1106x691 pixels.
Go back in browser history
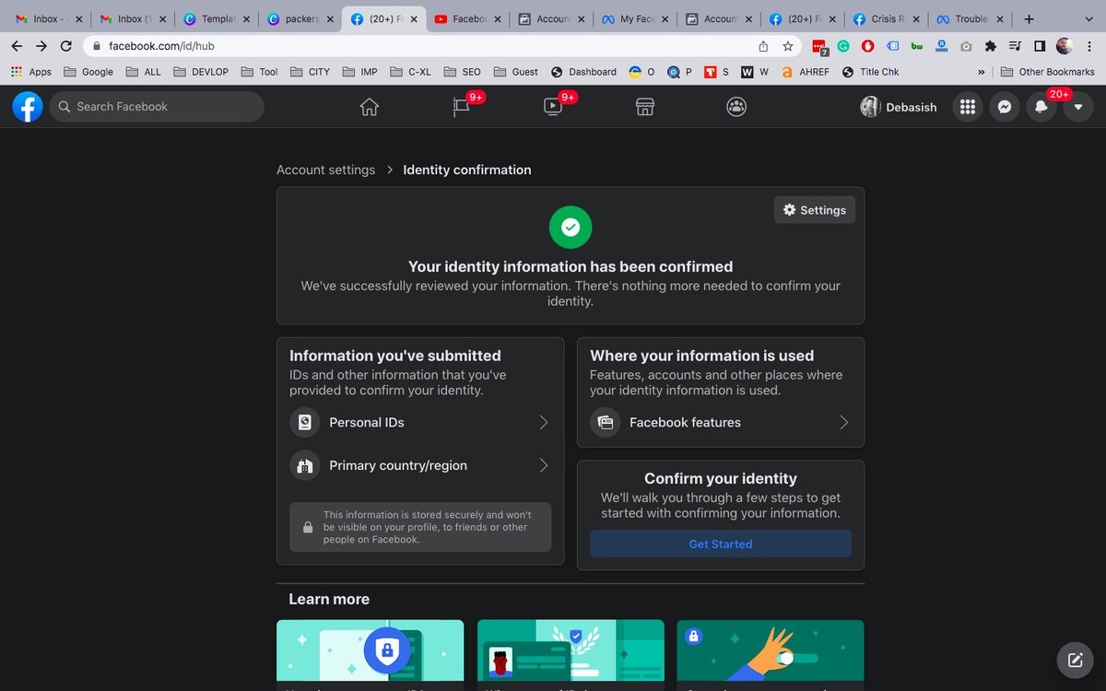pos(17,46)
